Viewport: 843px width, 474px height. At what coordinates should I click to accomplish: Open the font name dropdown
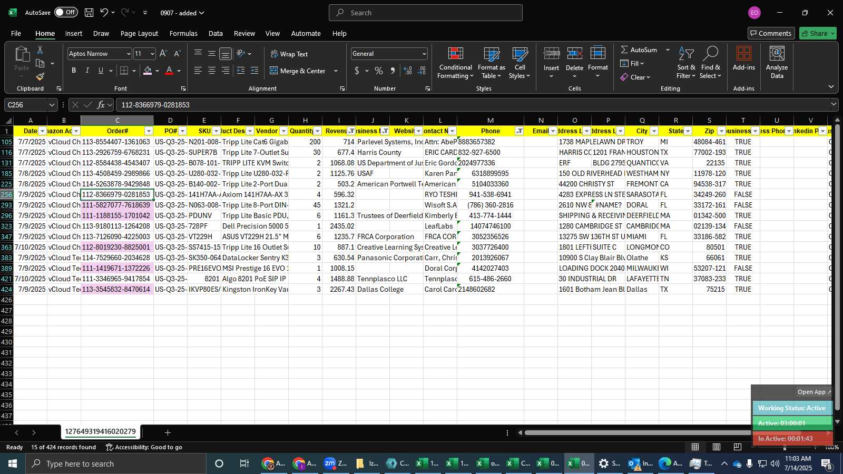click(128, 54)
